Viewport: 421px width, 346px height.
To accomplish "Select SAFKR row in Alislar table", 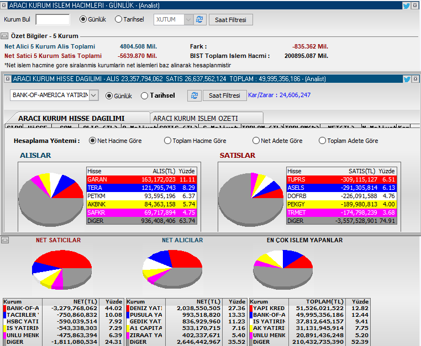I will tap(141, 212).
